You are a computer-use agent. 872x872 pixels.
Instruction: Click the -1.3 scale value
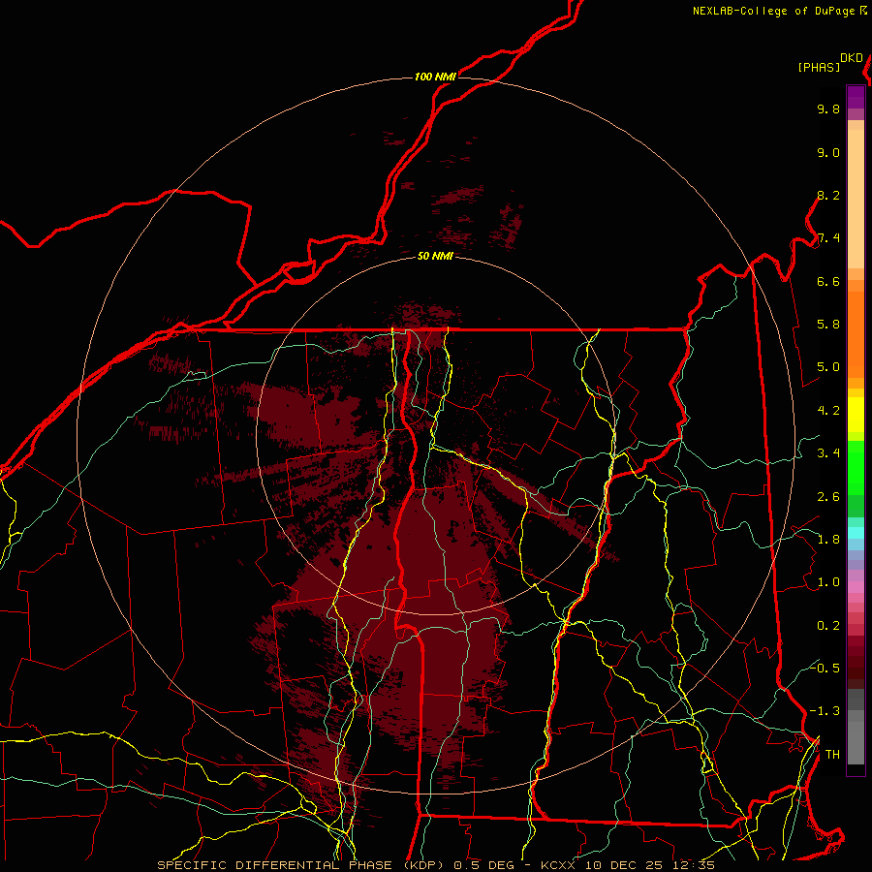pos(825,711)
